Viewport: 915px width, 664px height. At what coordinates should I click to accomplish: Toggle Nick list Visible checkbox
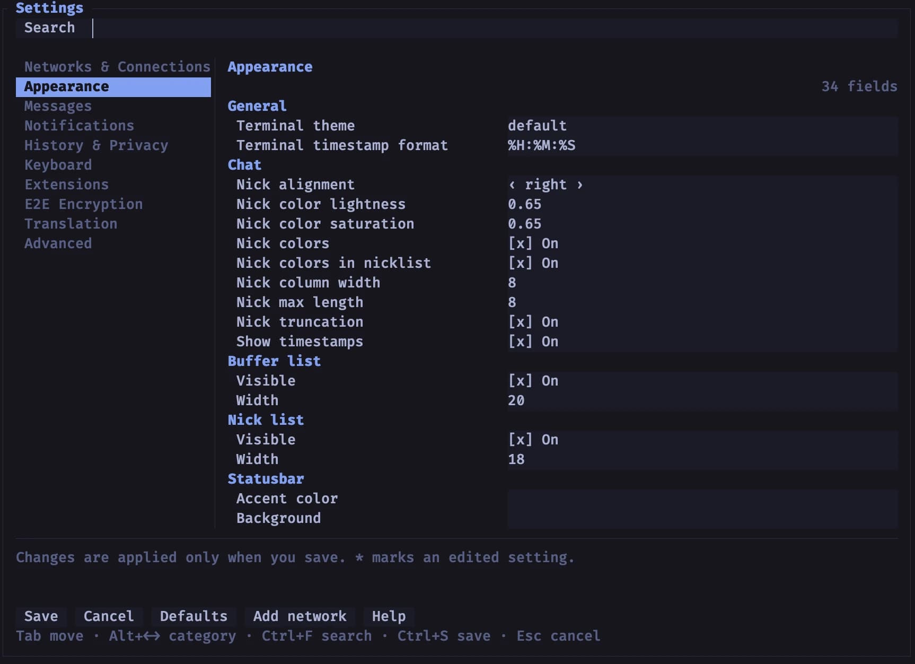pos(521,440)
